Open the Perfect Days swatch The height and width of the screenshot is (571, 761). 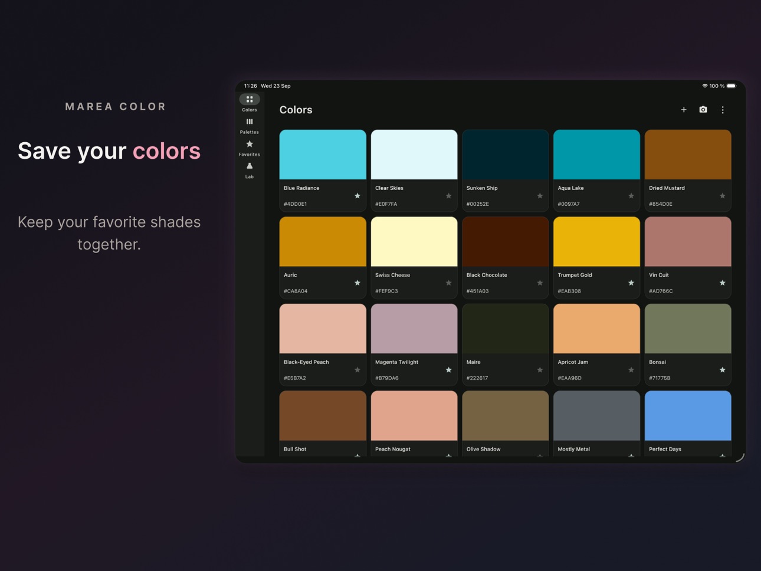pyautogui.click(x=688, y=415)
